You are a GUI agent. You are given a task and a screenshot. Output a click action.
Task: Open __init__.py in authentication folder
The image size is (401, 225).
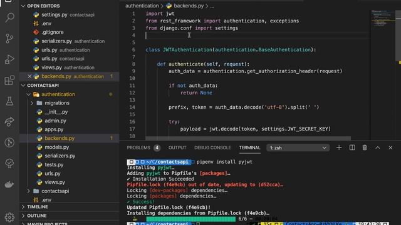pos(56,112)
